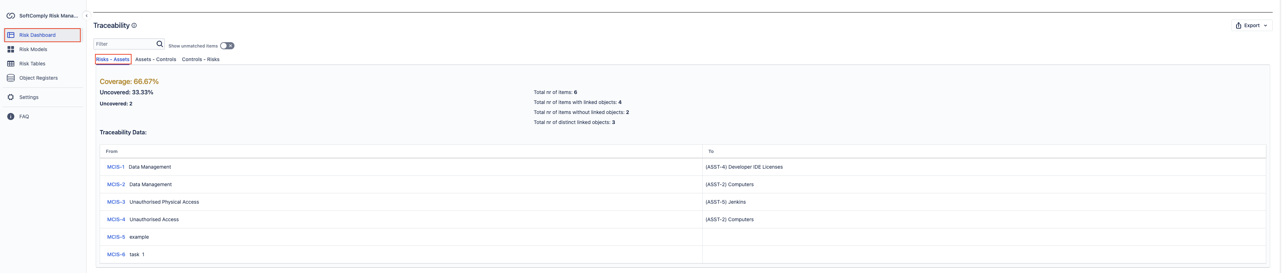
Task: Click Total nr of items without linked objects
Action: pos(581,112)
